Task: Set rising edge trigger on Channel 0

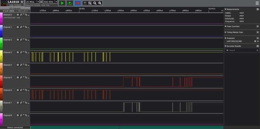Action: (x=21, y=15)
